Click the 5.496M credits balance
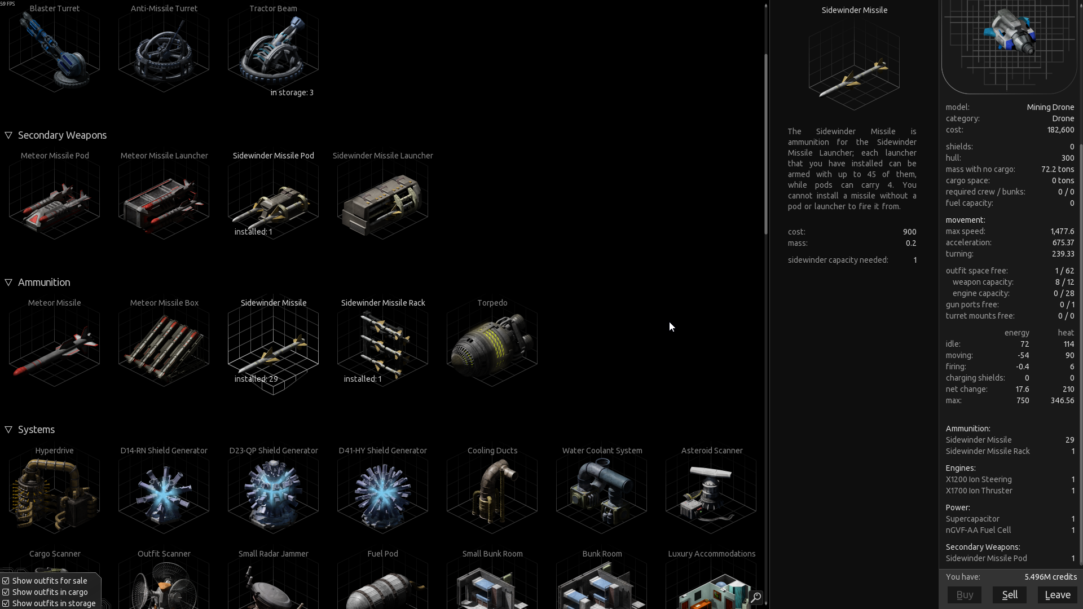The image size is (1083, 609). click(x=1050, y=577)
